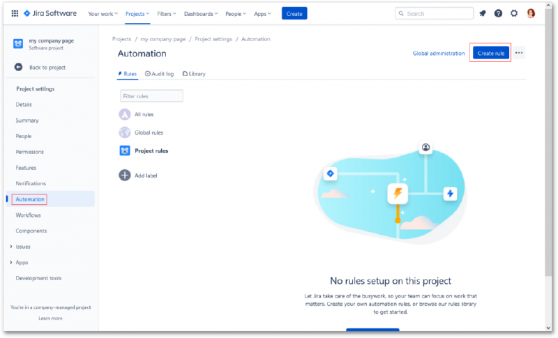
Task: Open the app switcher grid icon
Action: pos(15,13)
